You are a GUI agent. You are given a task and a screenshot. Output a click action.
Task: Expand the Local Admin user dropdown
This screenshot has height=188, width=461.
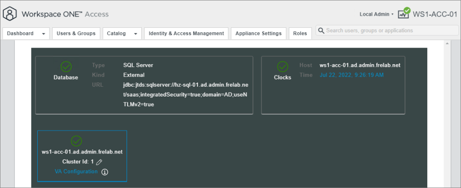pyautogui.click(x=376, y=14)
